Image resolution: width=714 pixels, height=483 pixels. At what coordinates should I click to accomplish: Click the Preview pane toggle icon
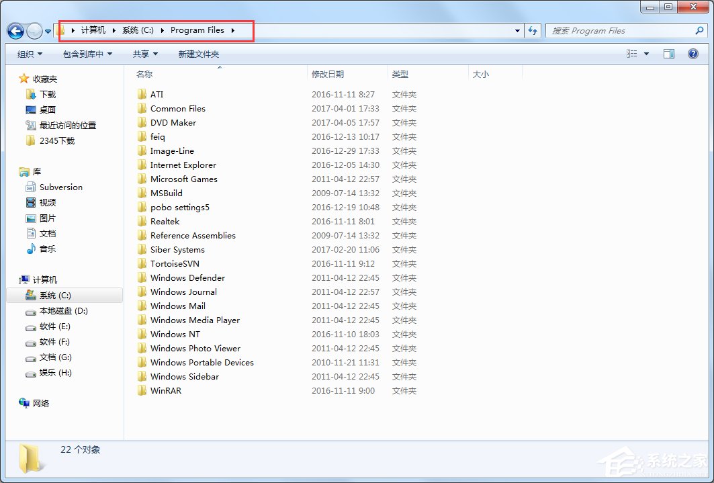[669, 54]
